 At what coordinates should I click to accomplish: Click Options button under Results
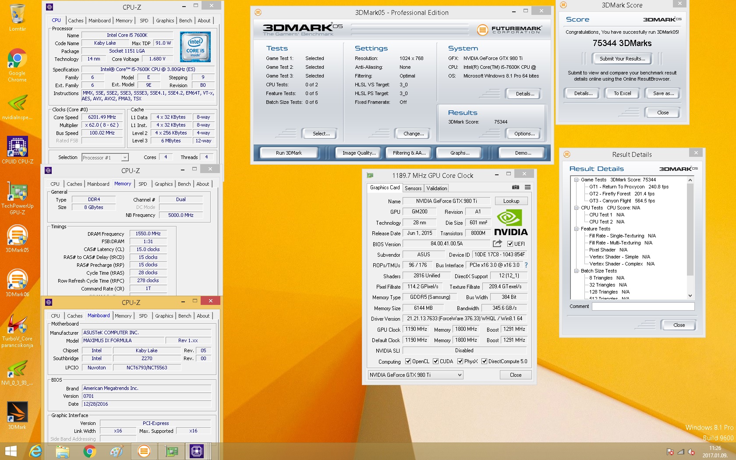pyautogui.click(x=524, y=134)
